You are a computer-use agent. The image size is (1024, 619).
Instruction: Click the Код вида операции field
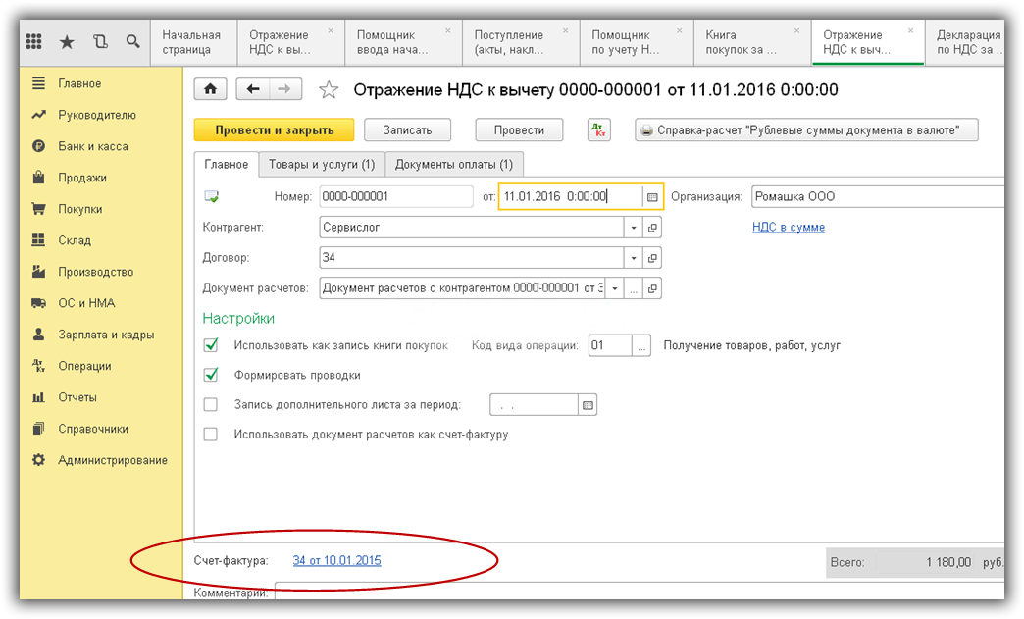(610, 345)
